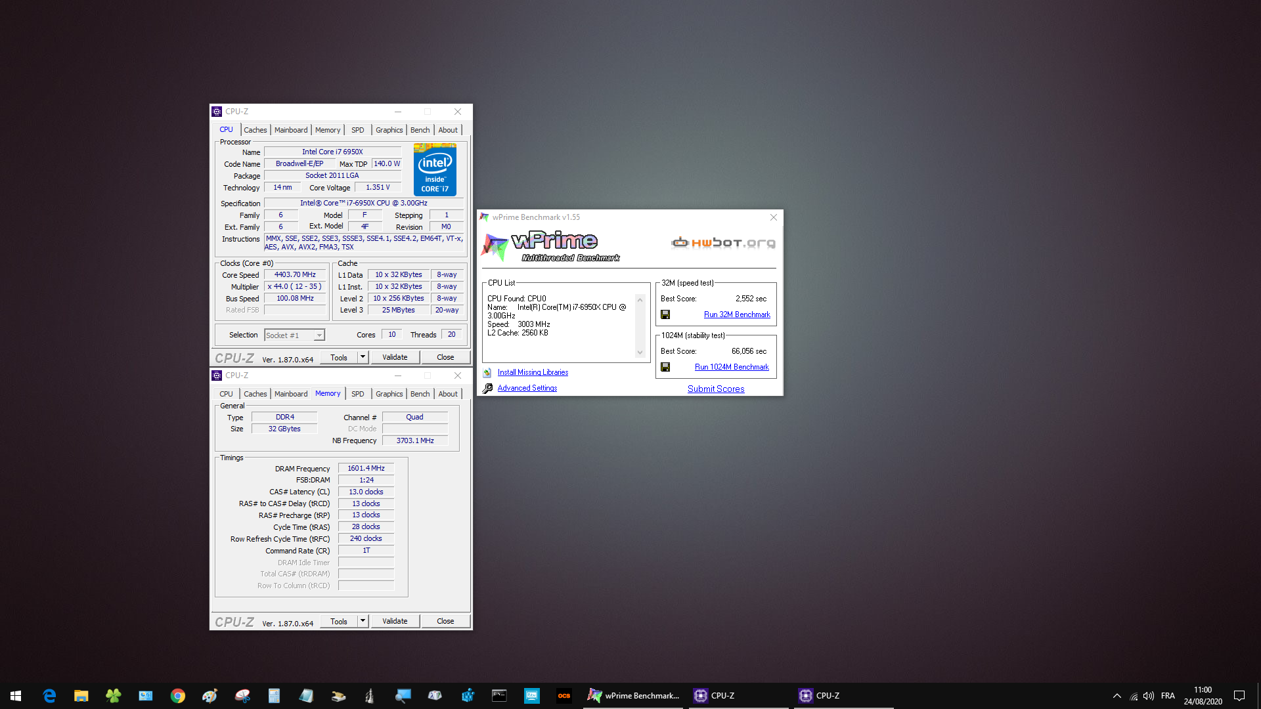Open Install Missing Libraries link
This screenshot has height=709, width=1261.
click(533, 372)
